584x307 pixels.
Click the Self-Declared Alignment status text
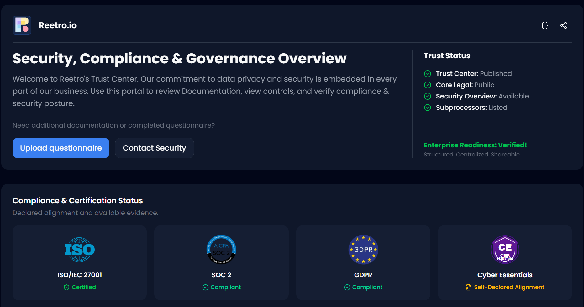509,287
